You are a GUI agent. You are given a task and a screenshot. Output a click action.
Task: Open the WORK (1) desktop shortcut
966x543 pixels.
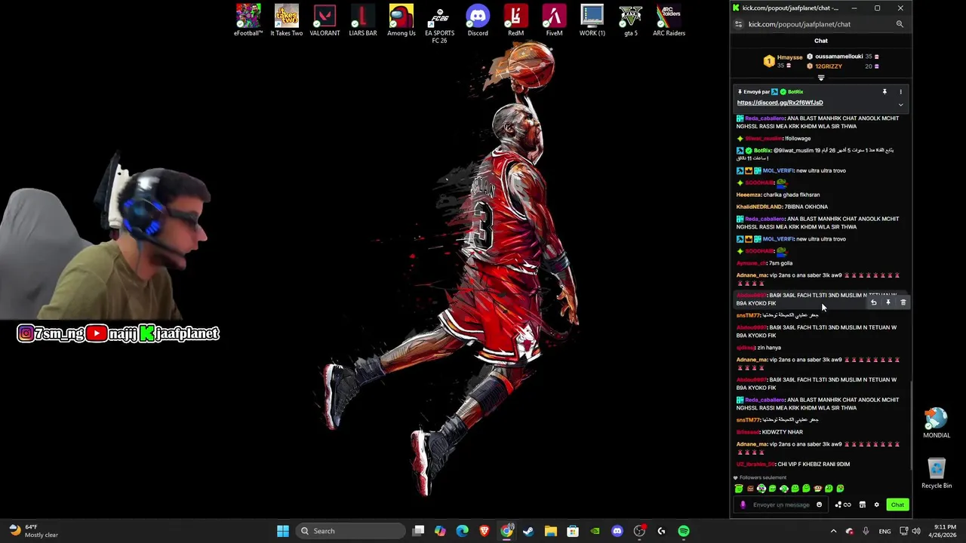(592, 20)
